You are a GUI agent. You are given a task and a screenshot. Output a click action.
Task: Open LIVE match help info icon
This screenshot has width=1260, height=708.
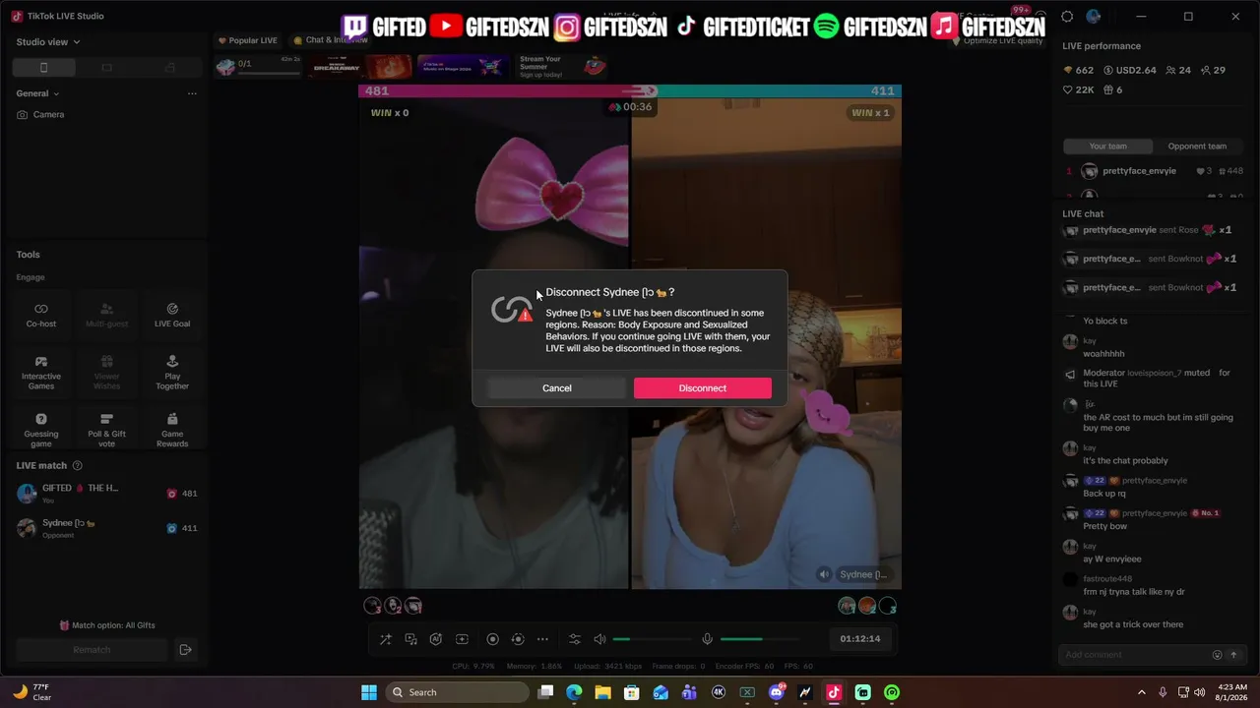78,466
